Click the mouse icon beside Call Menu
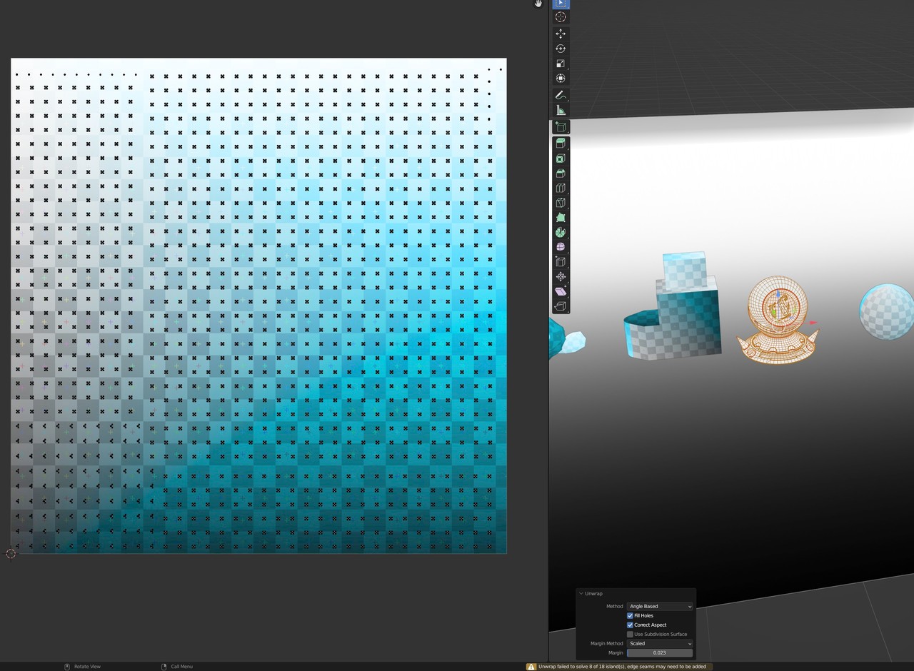 164,667
